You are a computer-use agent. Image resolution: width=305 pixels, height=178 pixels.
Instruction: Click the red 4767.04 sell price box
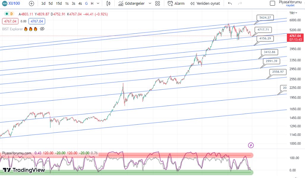(10, 21)
